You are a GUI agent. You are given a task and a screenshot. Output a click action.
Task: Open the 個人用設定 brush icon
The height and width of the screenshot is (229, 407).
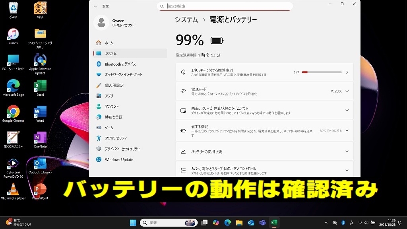pos(99,85)
